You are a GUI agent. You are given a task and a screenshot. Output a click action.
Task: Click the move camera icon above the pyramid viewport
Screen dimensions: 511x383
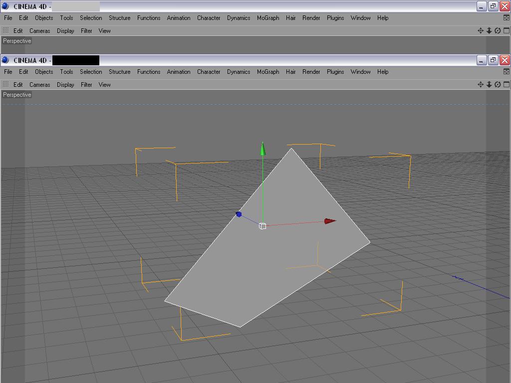point(481,84)
